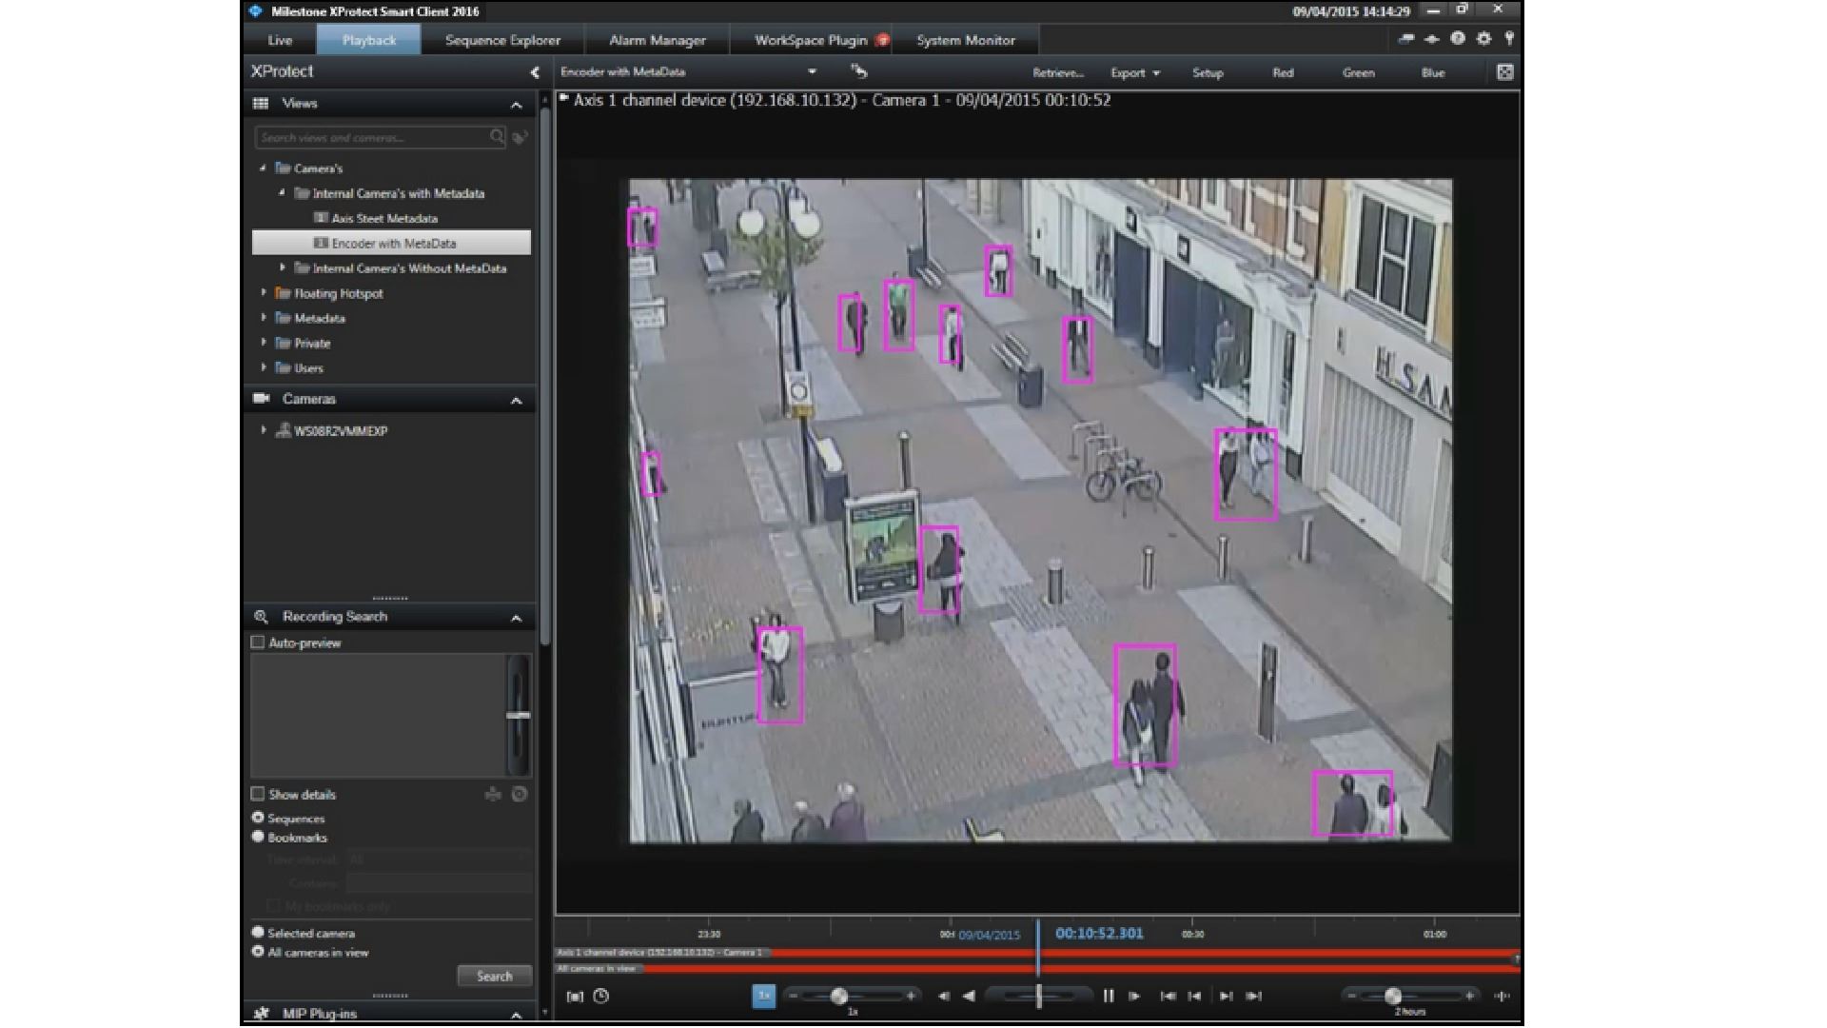Expand the Floating Hotspot folder

[263, 292]
